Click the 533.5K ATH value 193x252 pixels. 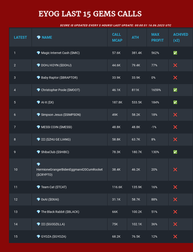point(137,102)
